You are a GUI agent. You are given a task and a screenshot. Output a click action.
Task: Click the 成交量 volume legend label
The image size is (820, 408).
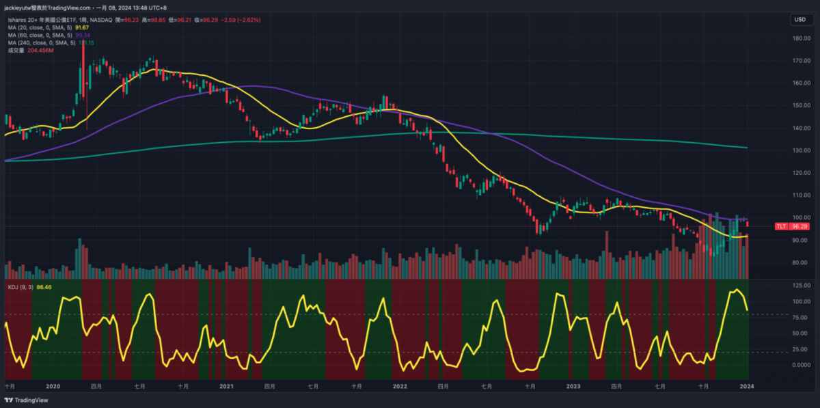[14, 49]
